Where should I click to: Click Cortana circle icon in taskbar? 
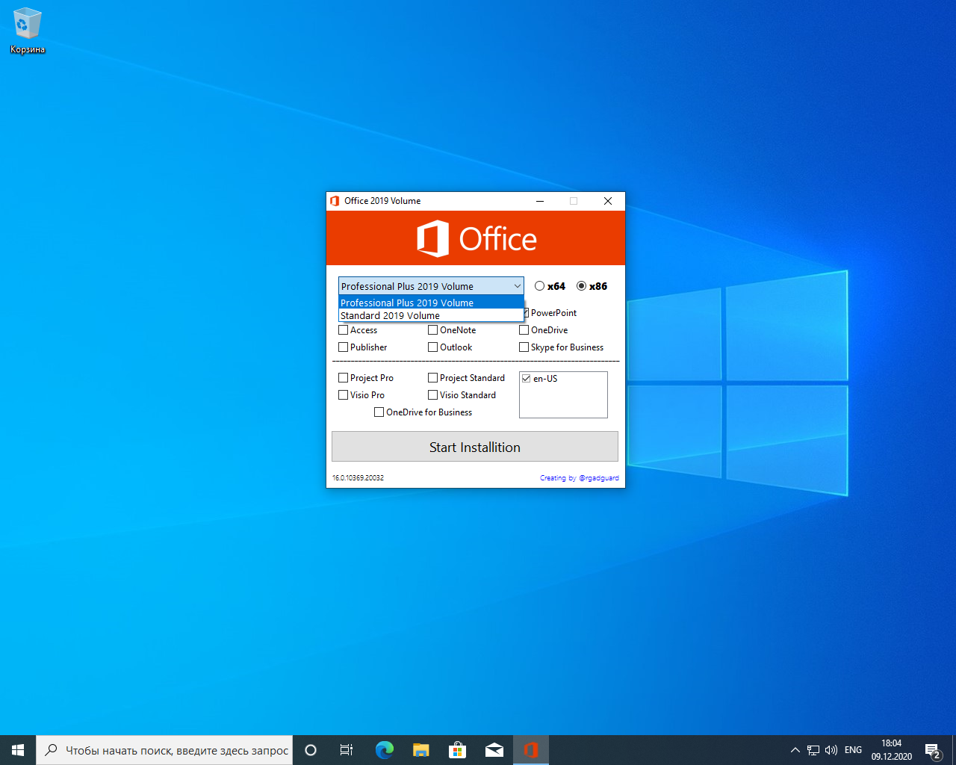(311, 750)
